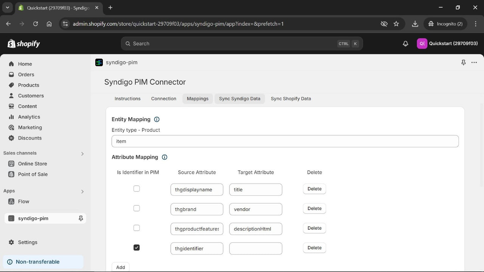Open the Sync Syndigo Data tab
This screenshot has width=484, height=272.
click(240, 99)
